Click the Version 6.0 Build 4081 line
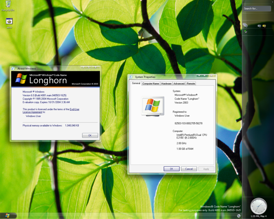This screenshot has height=219, width=274. click(44, 95)
